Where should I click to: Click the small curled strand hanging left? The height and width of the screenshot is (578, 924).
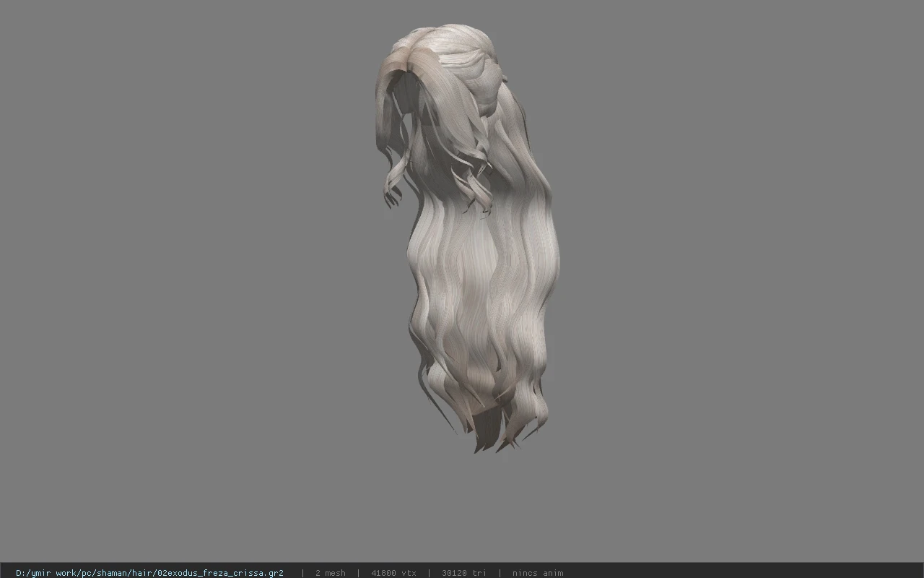[393, 184]
